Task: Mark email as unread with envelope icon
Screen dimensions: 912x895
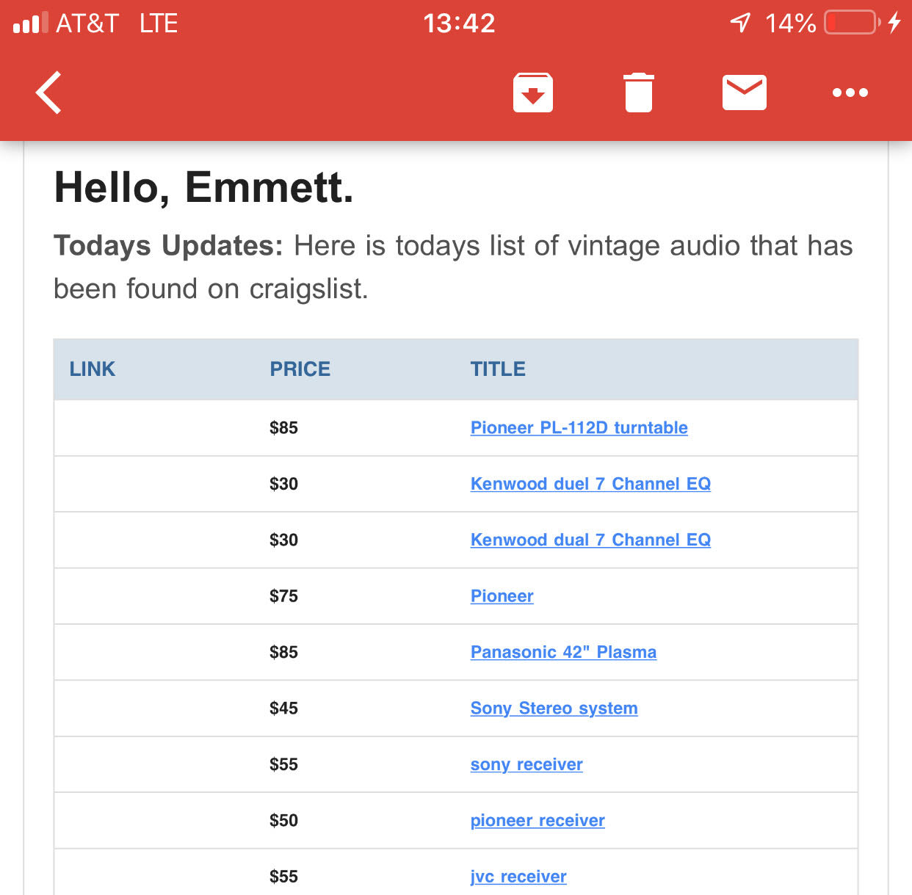Action: (x=744, y=93)
